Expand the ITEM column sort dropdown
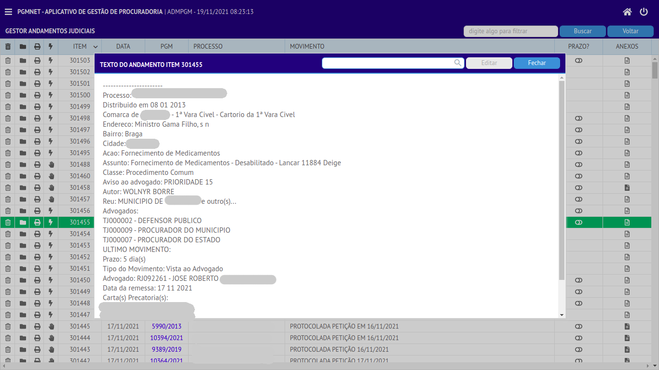Screen dimensions: 659x370 [96, 47]
